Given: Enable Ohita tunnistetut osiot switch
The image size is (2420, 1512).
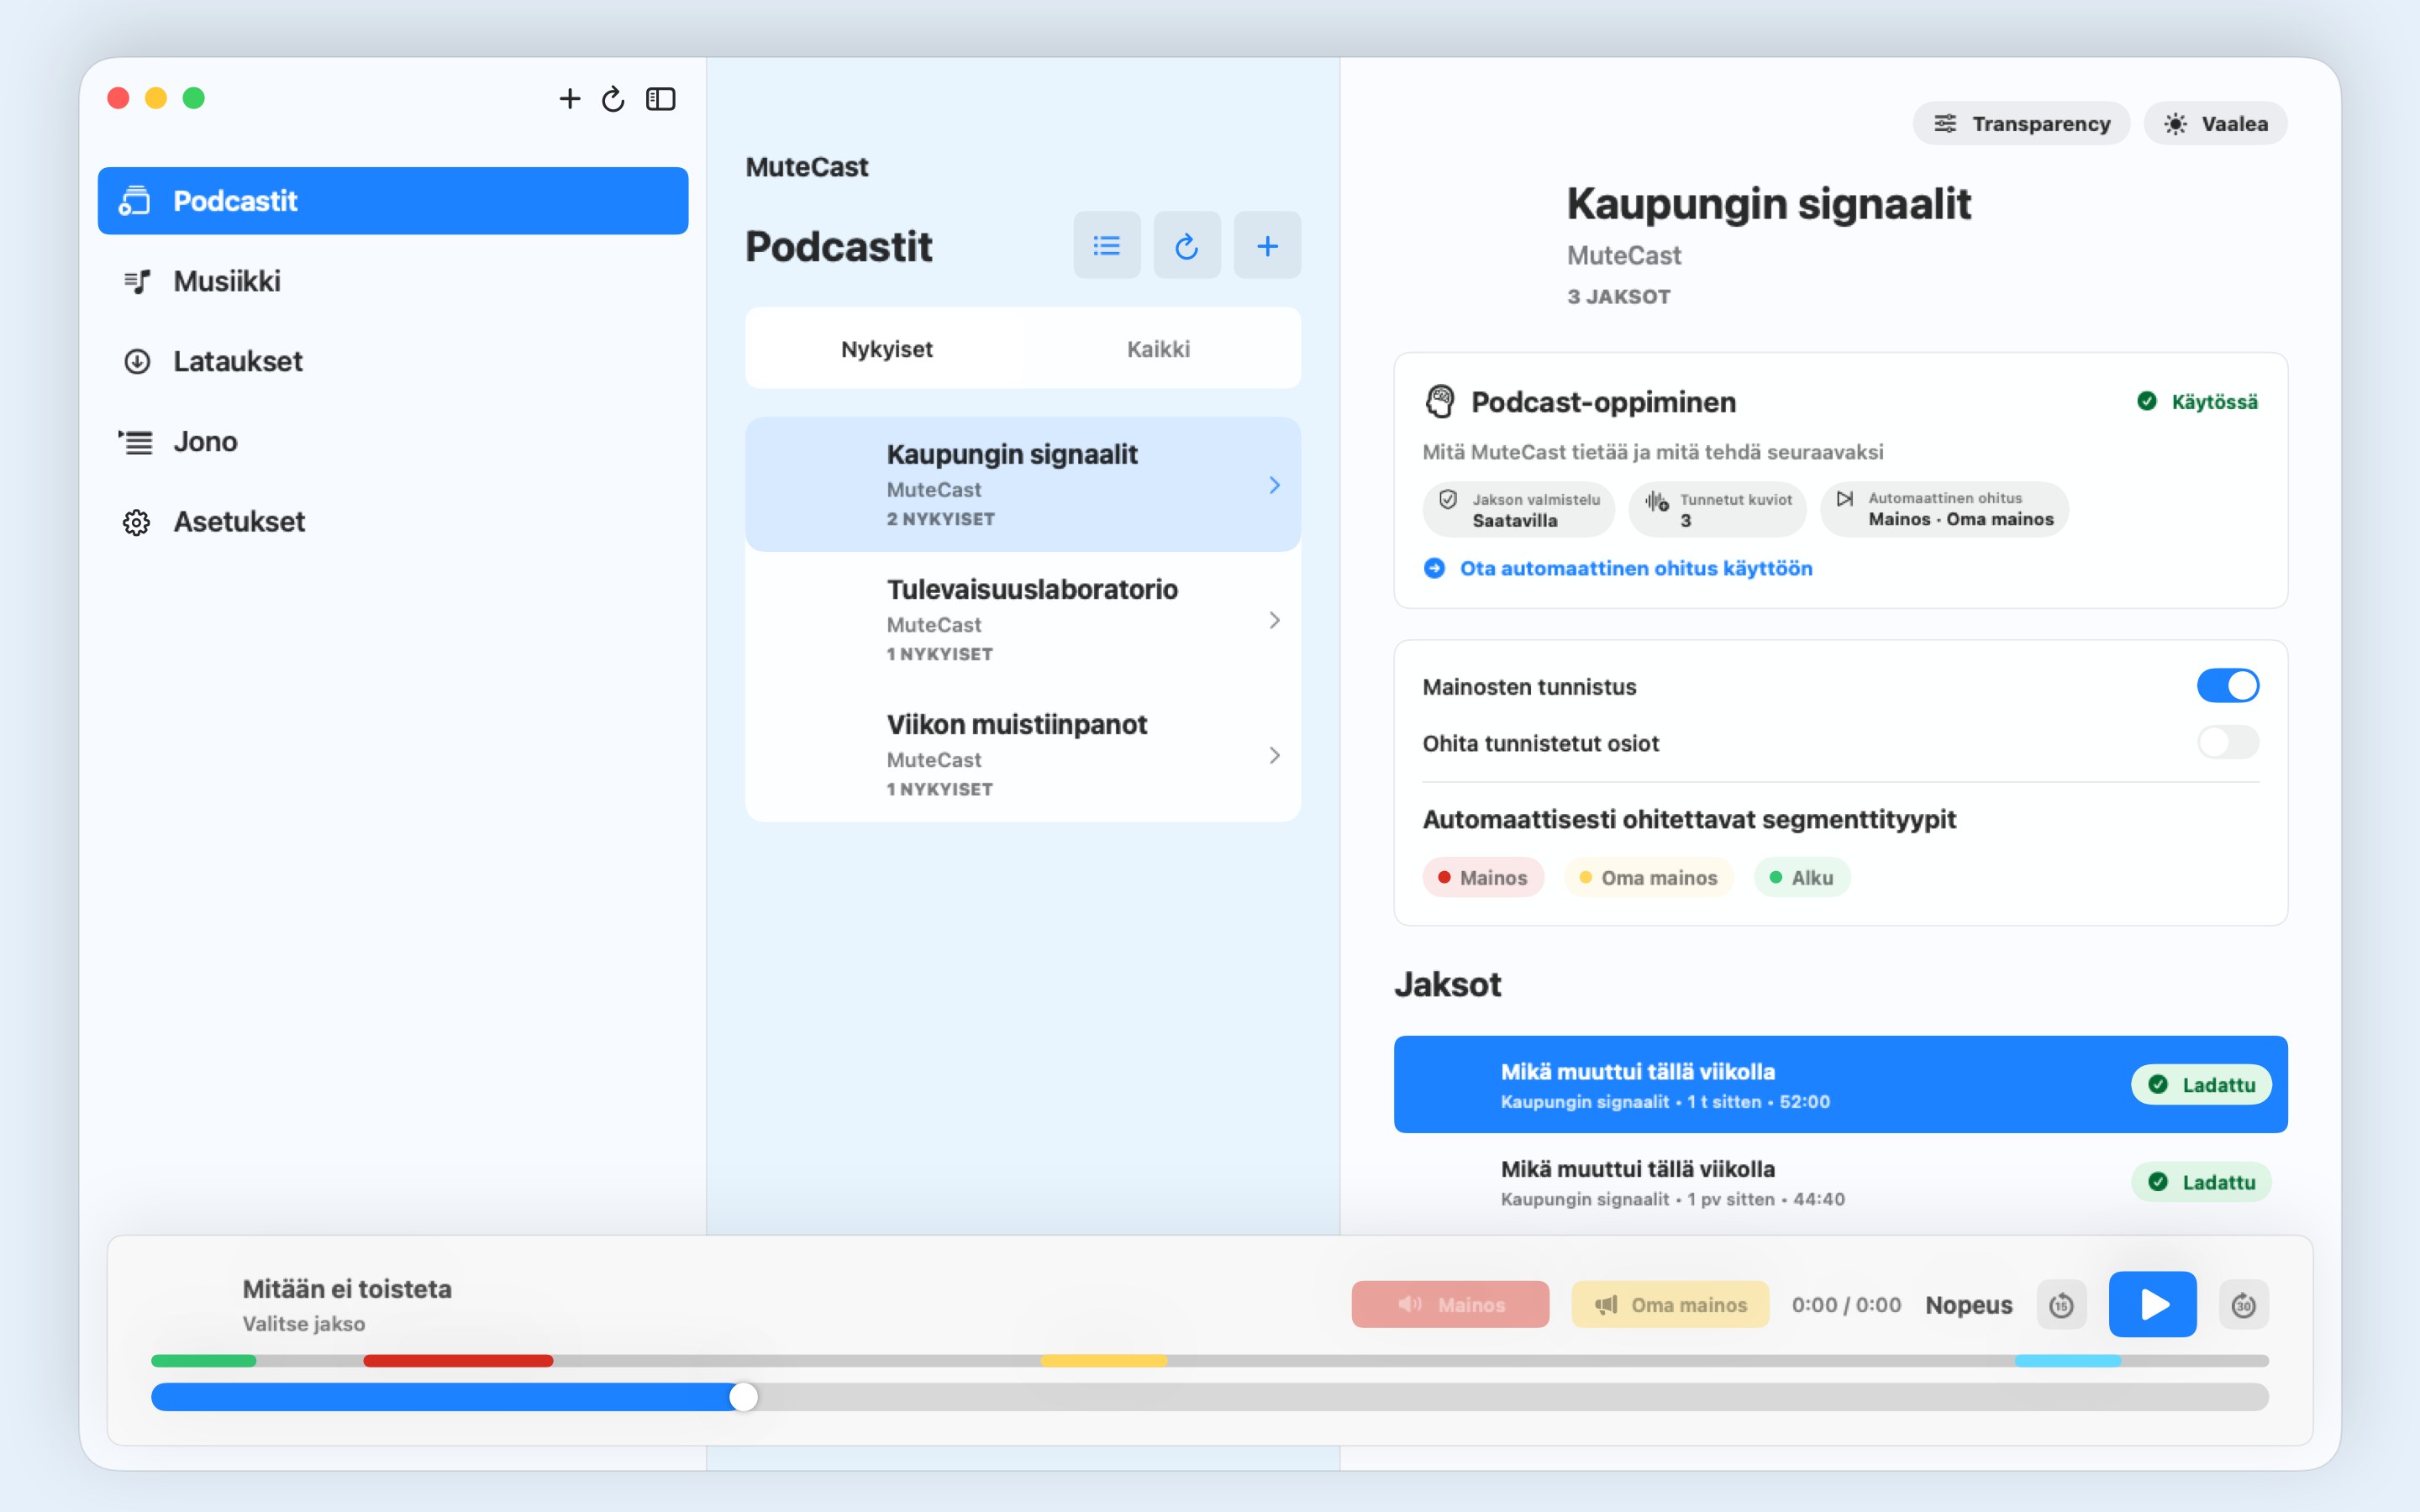Looking at the screenshot, I should tap(2227, 742).
